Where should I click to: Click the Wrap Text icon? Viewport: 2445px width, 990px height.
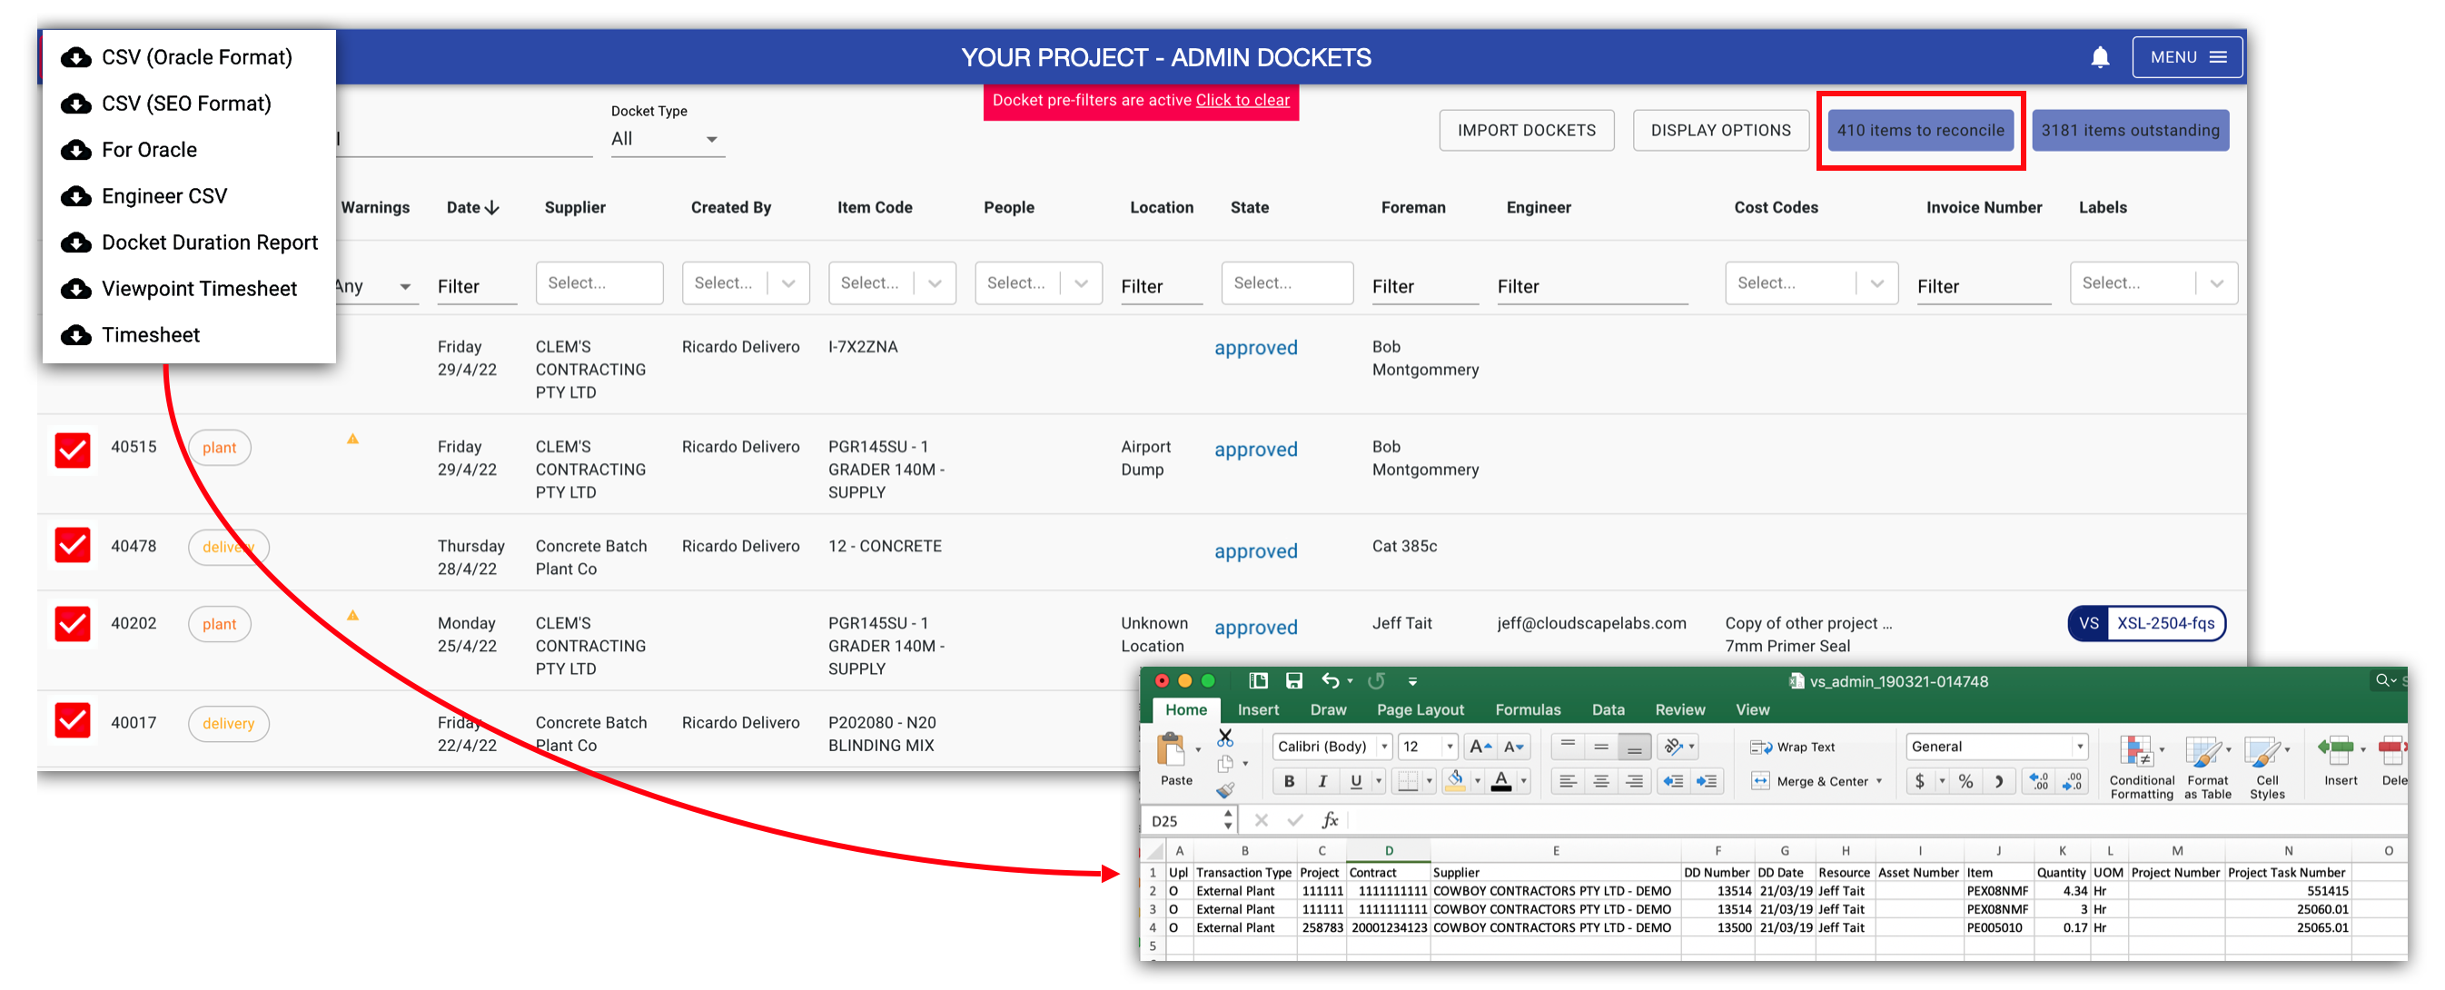coord(1762,747)
